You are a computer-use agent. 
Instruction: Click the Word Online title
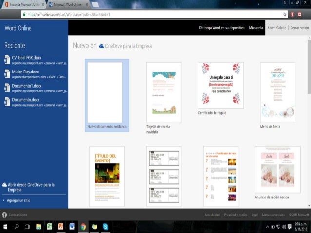coord(18,28)
